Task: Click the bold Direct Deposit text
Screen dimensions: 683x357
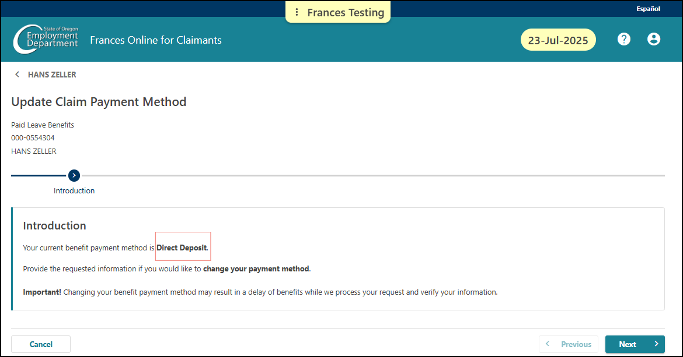Action: tap(182, 248)
